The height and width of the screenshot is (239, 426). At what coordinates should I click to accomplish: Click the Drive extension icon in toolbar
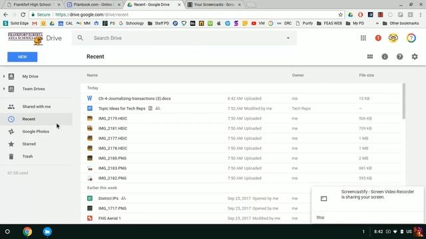coord(351,15)
